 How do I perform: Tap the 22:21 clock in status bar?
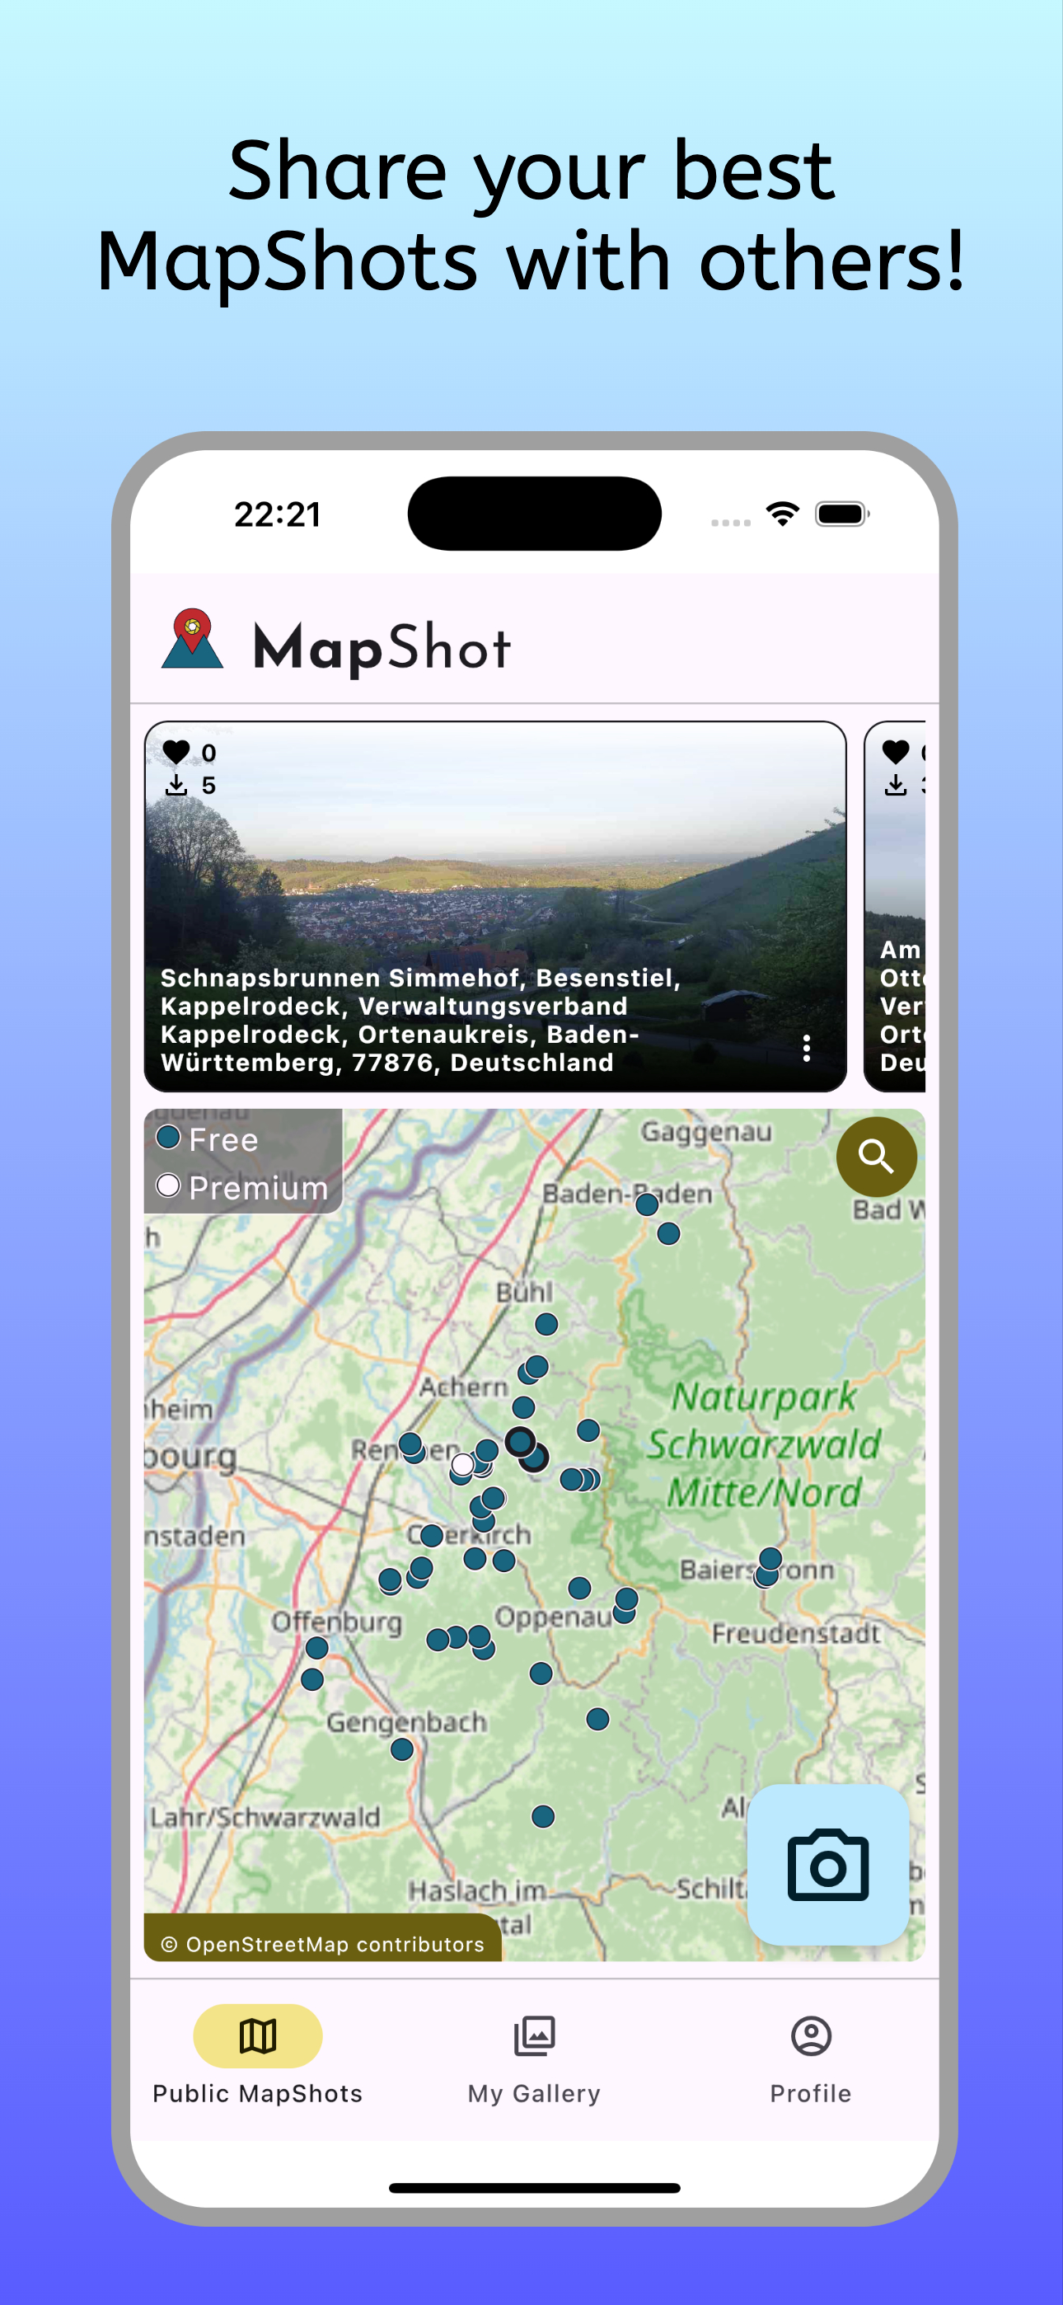click(x=277, y=514)
